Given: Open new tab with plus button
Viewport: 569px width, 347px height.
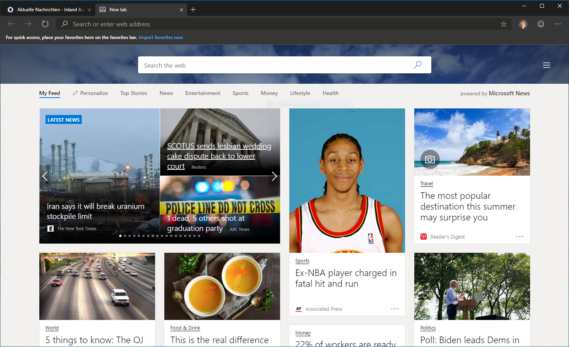Looking at the screenshot, I should pyautogui.click(x=193, y=10).
